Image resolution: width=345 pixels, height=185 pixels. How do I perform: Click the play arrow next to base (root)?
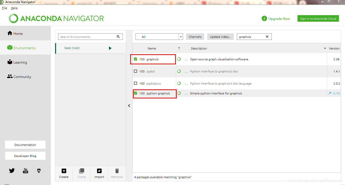(x=110, y=48)
